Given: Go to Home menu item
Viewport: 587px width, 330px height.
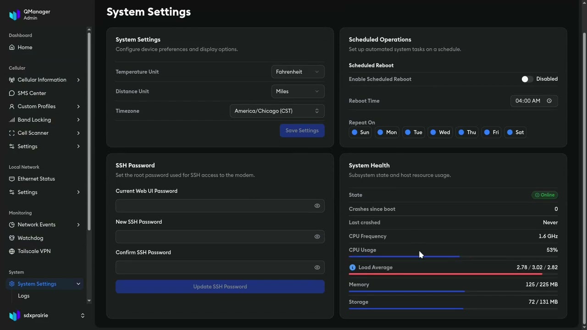Looking at the screenshot, I should 44,47.
